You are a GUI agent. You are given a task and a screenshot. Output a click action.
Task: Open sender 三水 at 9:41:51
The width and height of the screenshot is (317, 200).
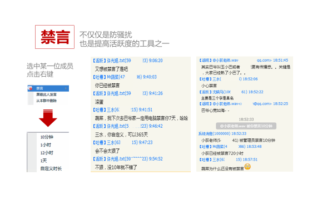coord(122,109)
